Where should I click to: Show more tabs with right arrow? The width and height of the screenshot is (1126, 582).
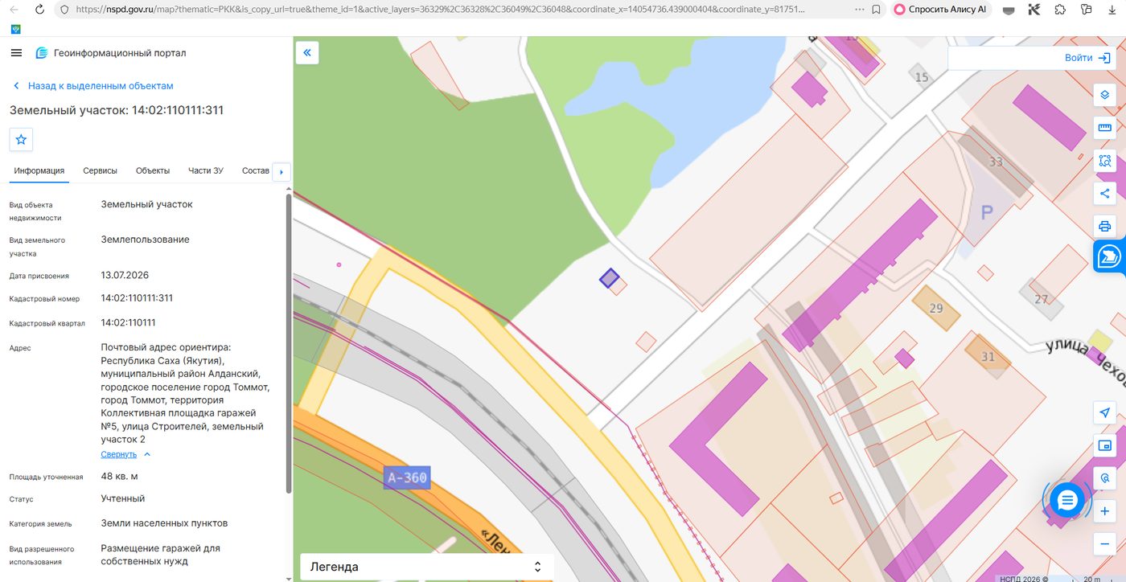tap(281, 172)
